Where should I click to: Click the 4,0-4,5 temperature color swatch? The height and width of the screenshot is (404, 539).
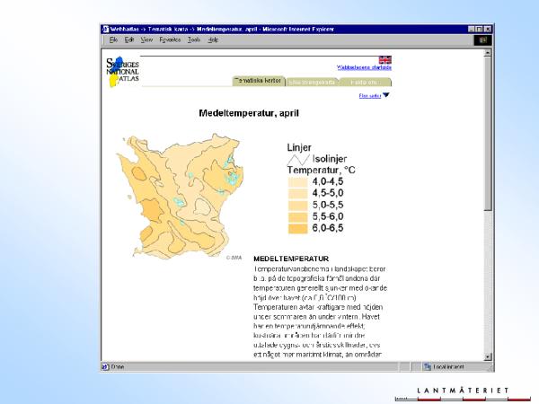[x=296, y=180]
